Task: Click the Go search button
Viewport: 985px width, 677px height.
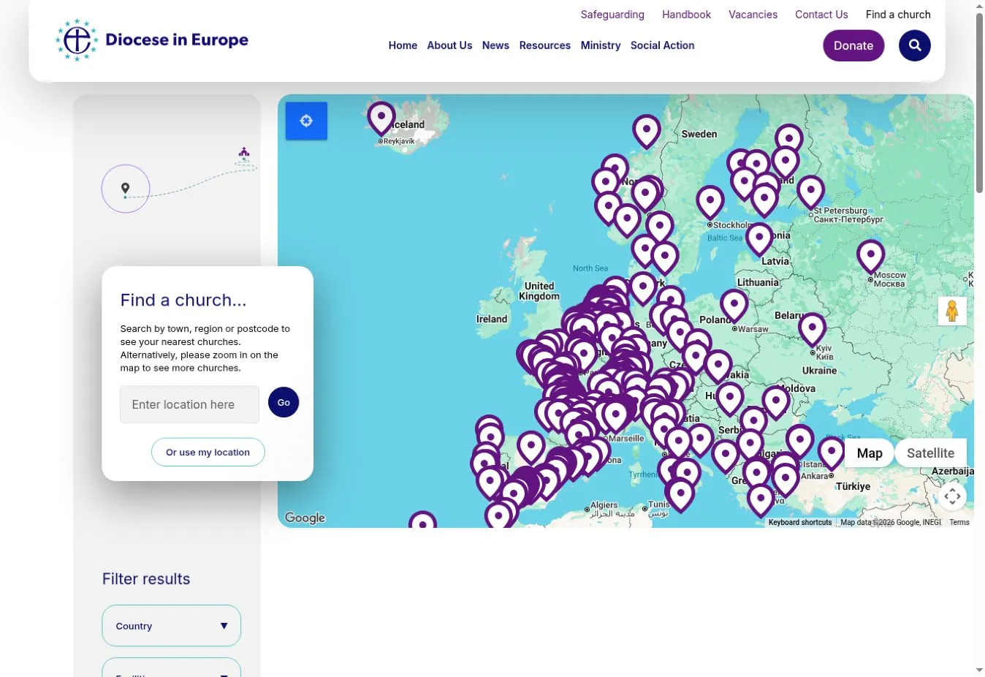Action: 284,403
